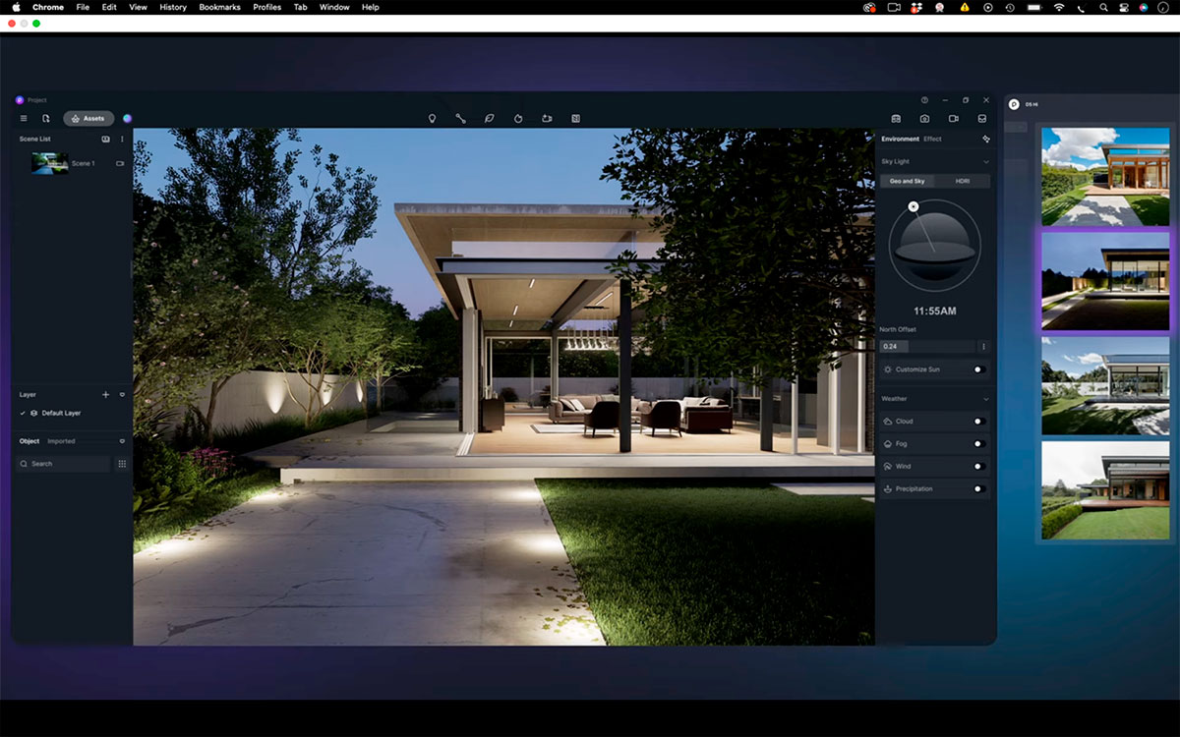Collapse the Sky Light section

[984, 160]
